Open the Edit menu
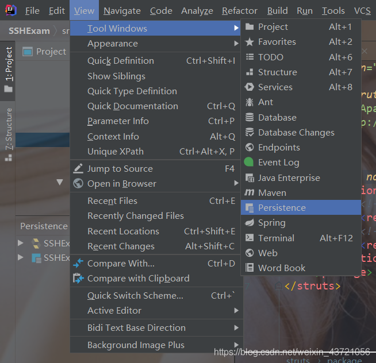This screenshot has width=376, height=363. click(x=56, y=11)
